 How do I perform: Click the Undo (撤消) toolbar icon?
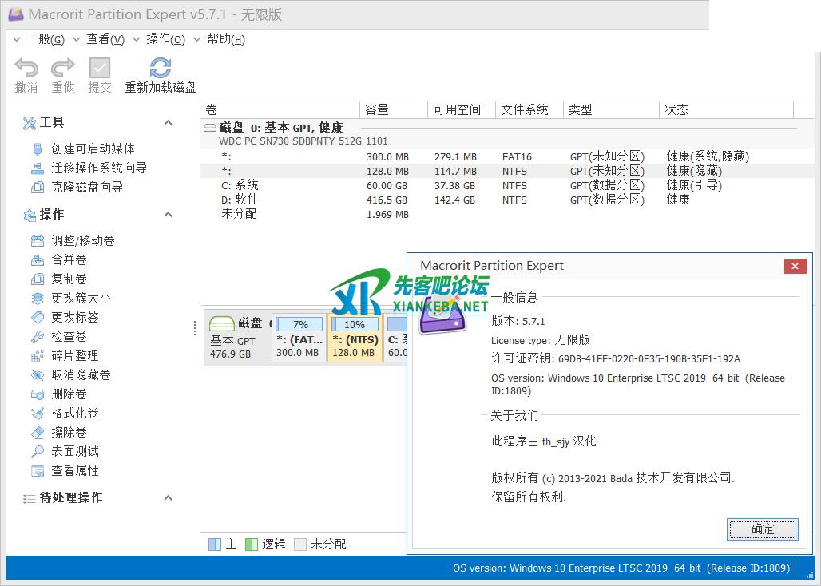click(26, 68)
